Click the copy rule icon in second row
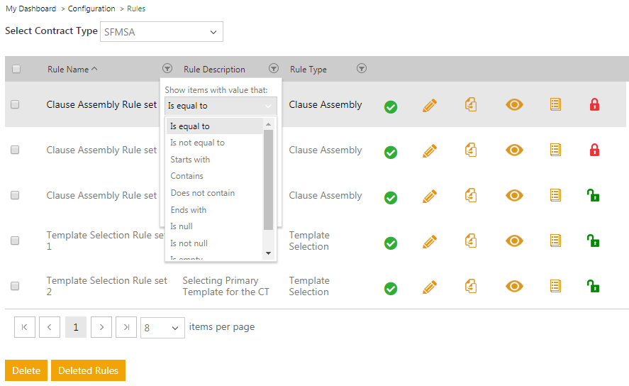This screenshot has width=629, height=386. tap(470, 150)
